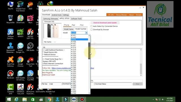
Task: Open the volume icon in system tray
Action: [x=163, y=99]
